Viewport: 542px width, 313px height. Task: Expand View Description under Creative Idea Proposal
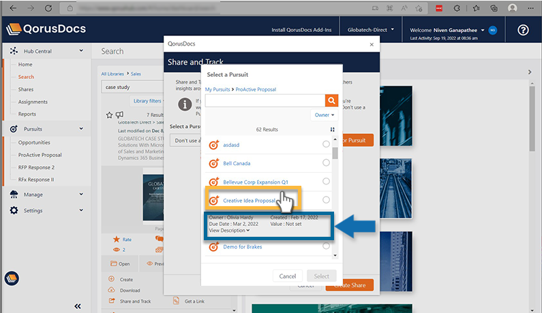point(229,231)
